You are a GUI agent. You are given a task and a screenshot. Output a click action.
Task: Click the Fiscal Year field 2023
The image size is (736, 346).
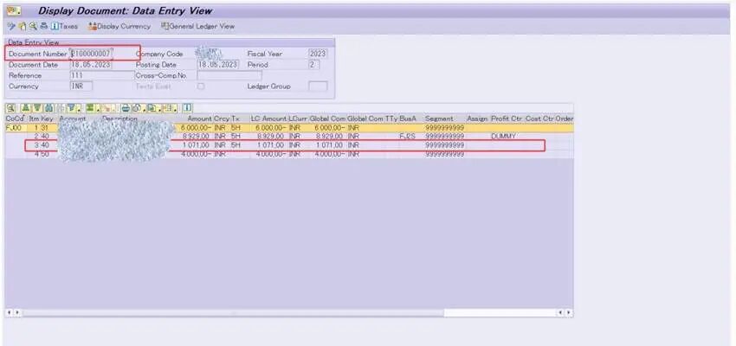tap(318, 54)
